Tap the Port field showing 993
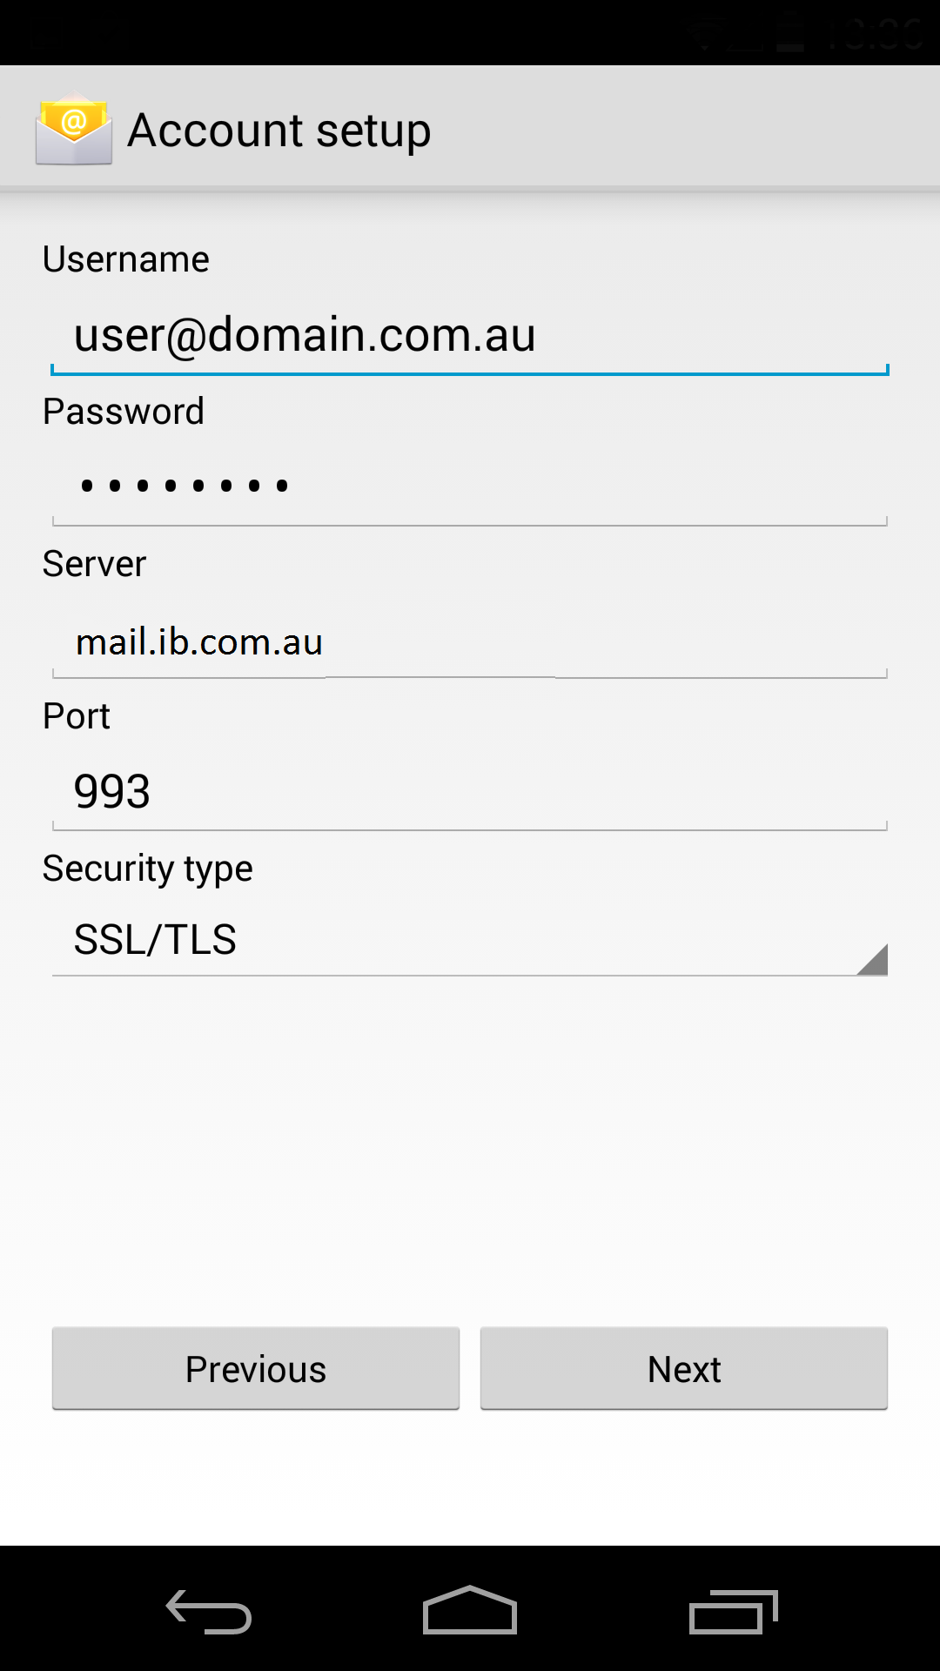Image resolution: width=940 pixels, height=1671 pixels. pyautogui.click(x=470, y=792)
